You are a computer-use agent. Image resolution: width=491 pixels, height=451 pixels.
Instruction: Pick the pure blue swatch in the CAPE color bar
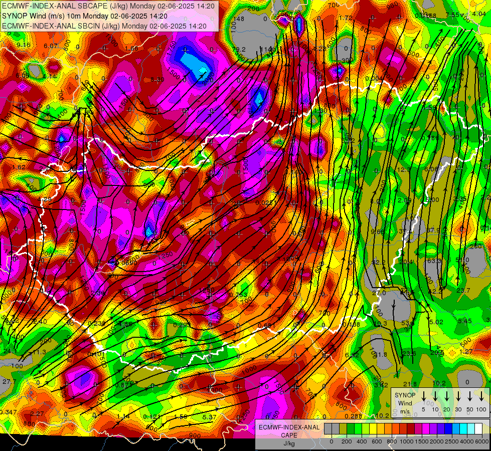click(448, 429)
